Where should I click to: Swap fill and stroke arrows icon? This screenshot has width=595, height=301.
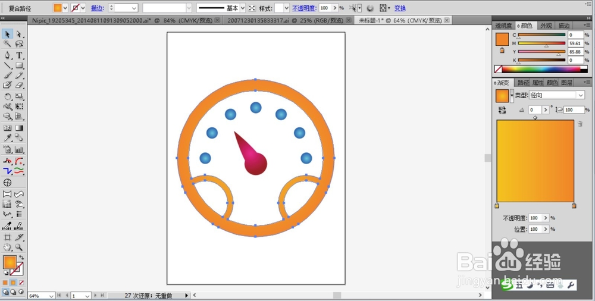point(21,258)
